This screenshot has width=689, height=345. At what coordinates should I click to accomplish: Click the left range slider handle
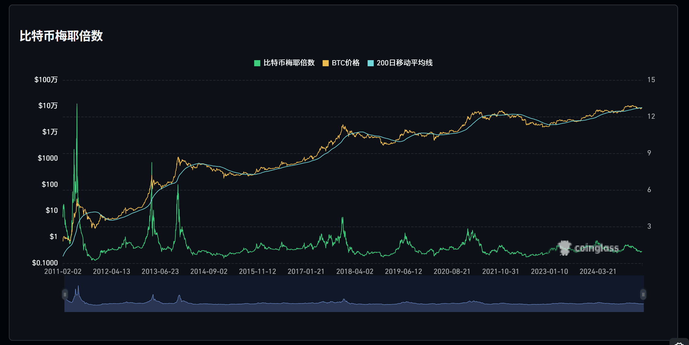(x=65, y=294)
